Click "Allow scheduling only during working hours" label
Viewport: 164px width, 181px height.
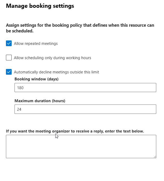53,58
